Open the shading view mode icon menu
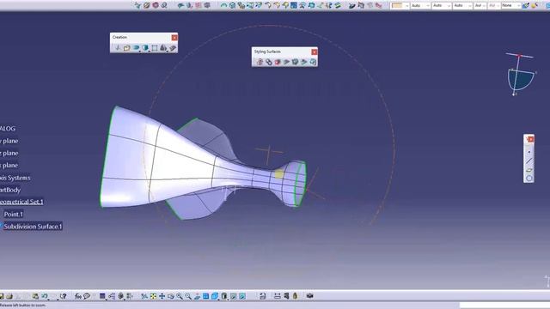The width and height of the screenshot is (550, 309). (224, 296)
